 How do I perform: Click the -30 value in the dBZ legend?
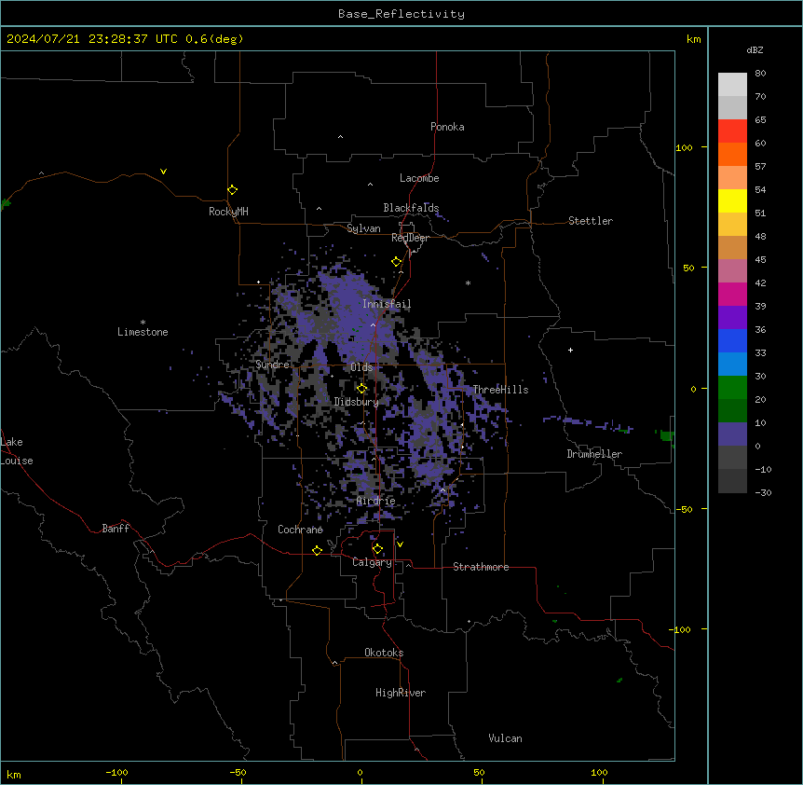(x=763, y=492)
